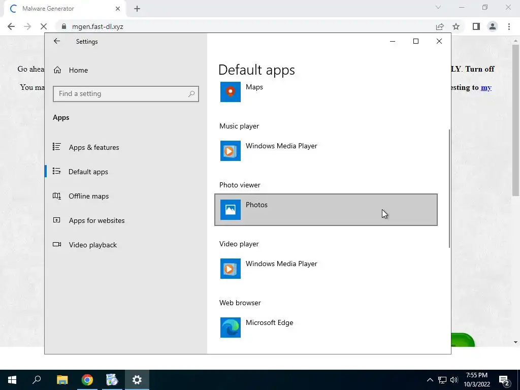
Task: Open Apps & features section
Action: pyautogui.click(x=94, y=147)
